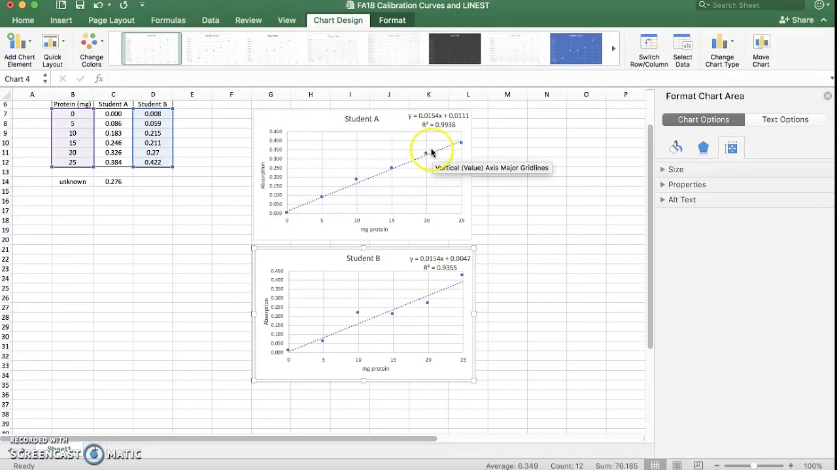Select the Chart Options tab in pane
837x470 pixels.
[x=704, y=119]
